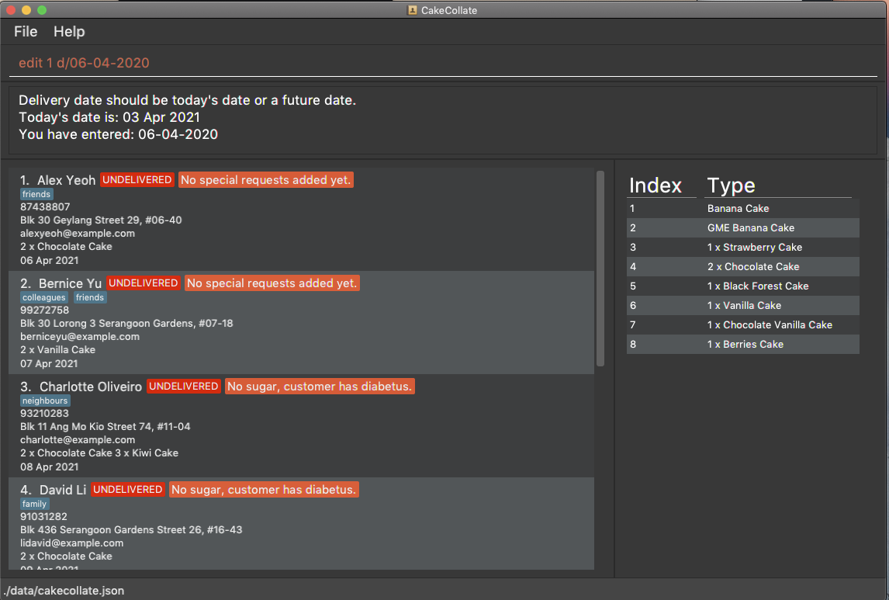
Task: Select Alex Yeoh order name
Action: 67,180
